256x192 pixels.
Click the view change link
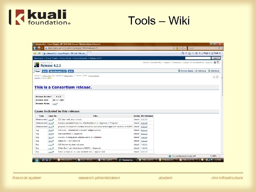(94, 76)
